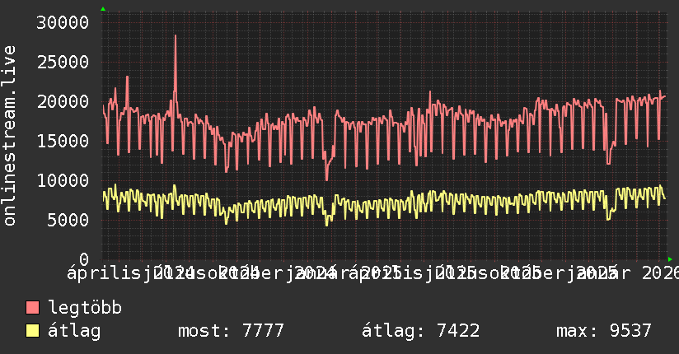Click the 25000 y-axis label

(63, 62)
